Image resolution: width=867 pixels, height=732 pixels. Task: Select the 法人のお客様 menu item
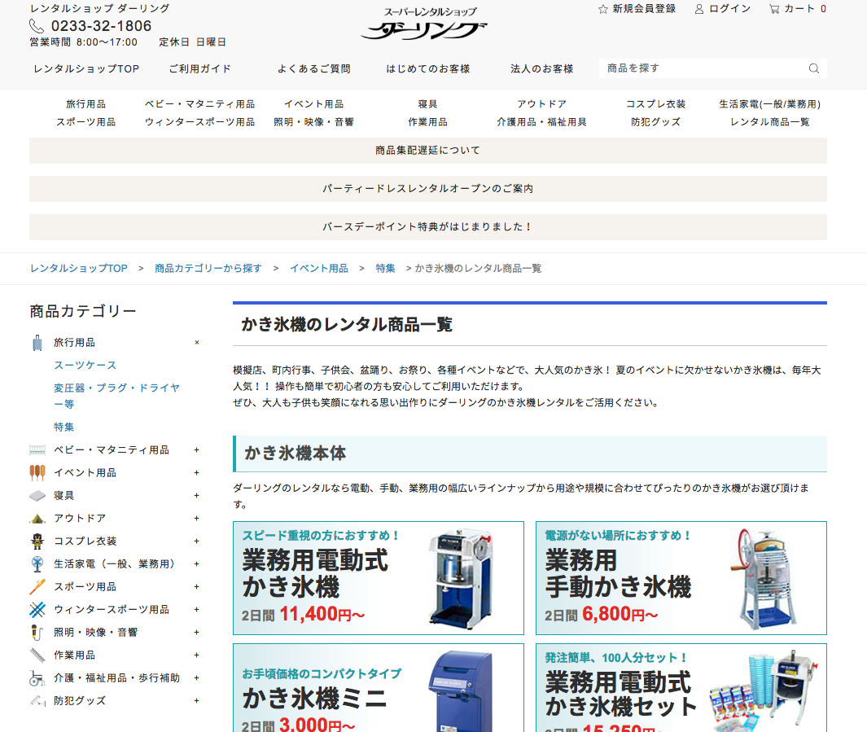(541, 68)
